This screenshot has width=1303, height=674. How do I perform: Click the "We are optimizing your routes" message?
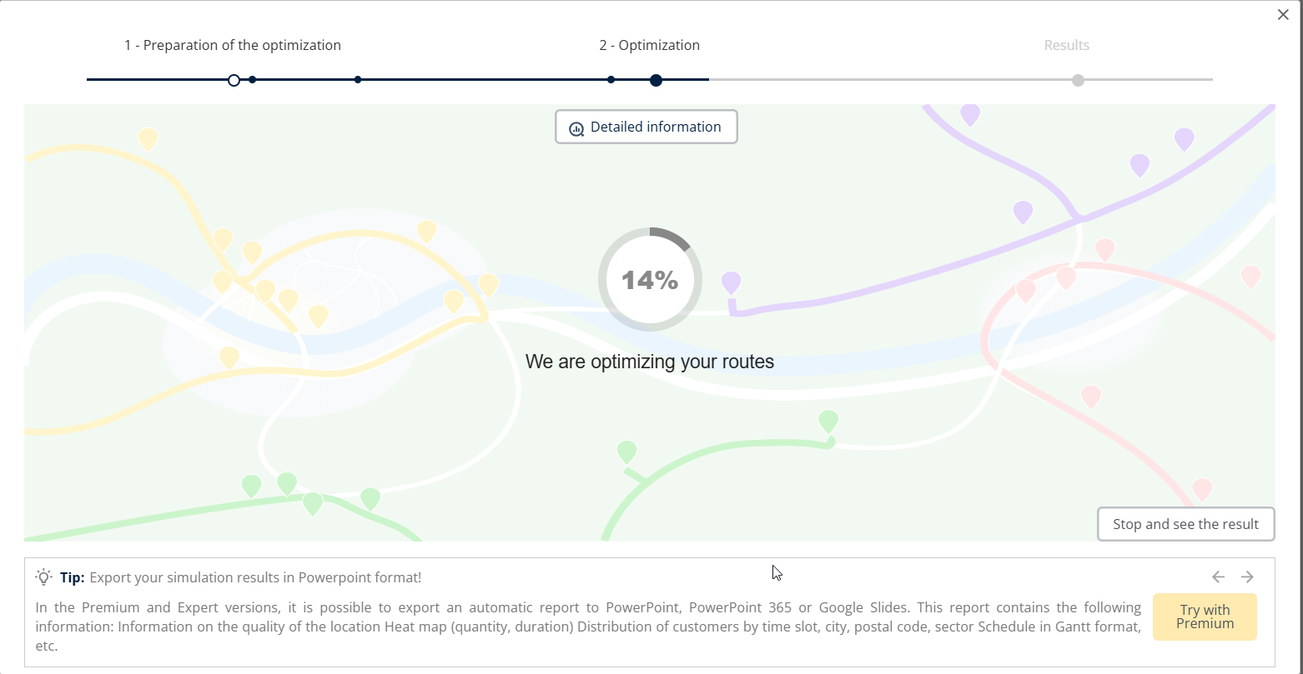(650, 362)
